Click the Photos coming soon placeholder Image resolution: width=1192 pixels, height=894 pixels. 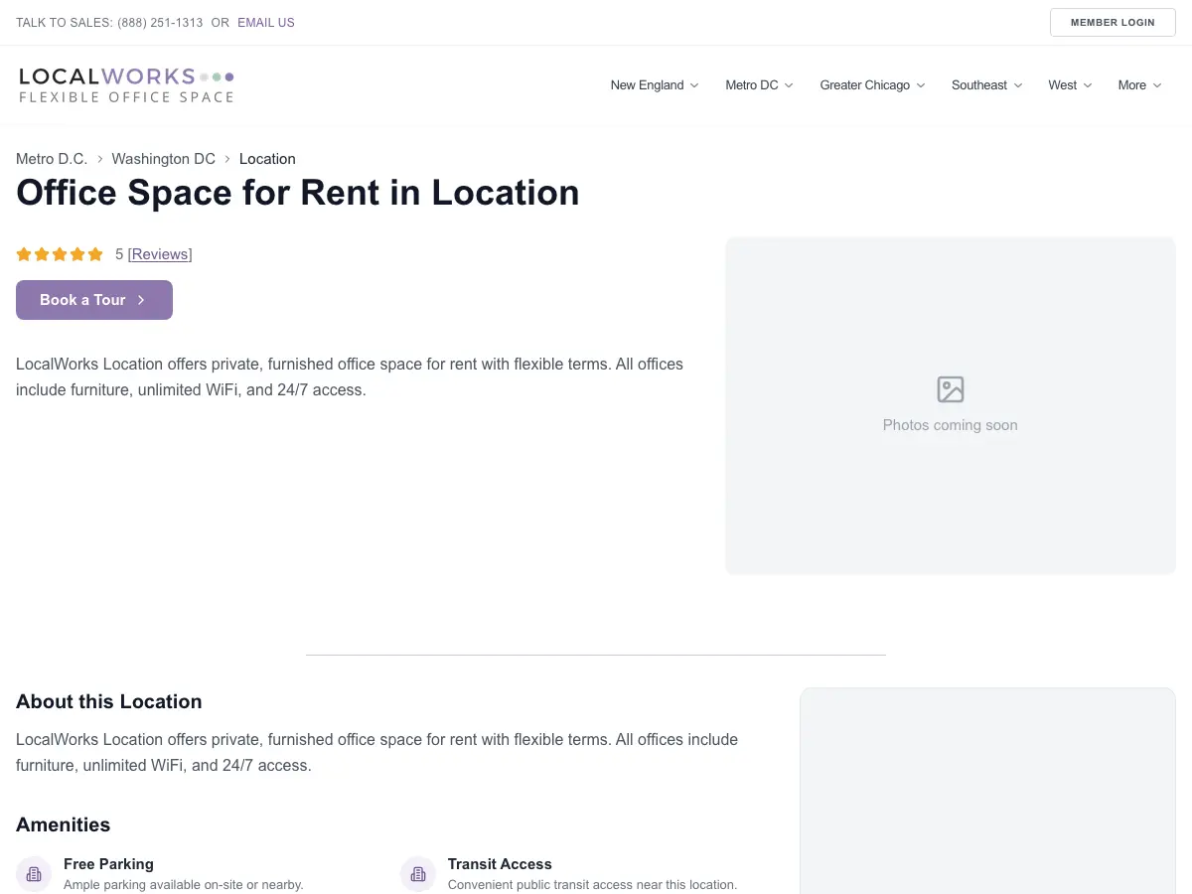tap(951, 405)
